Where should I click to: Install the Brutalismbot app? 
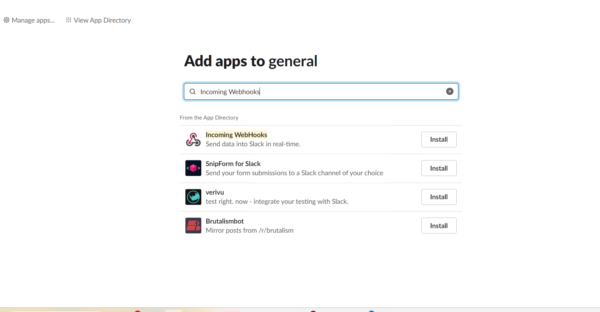pyautogui.click(x=439, y=226)
